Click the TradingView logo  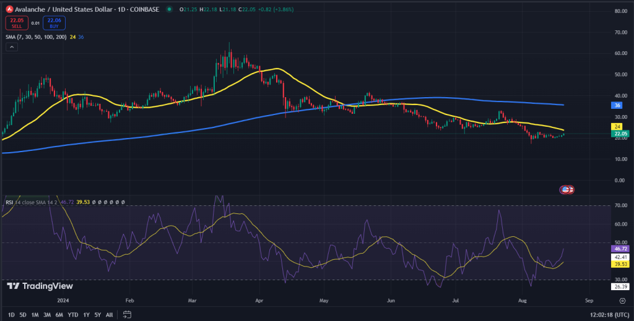(x=40, y=286)
